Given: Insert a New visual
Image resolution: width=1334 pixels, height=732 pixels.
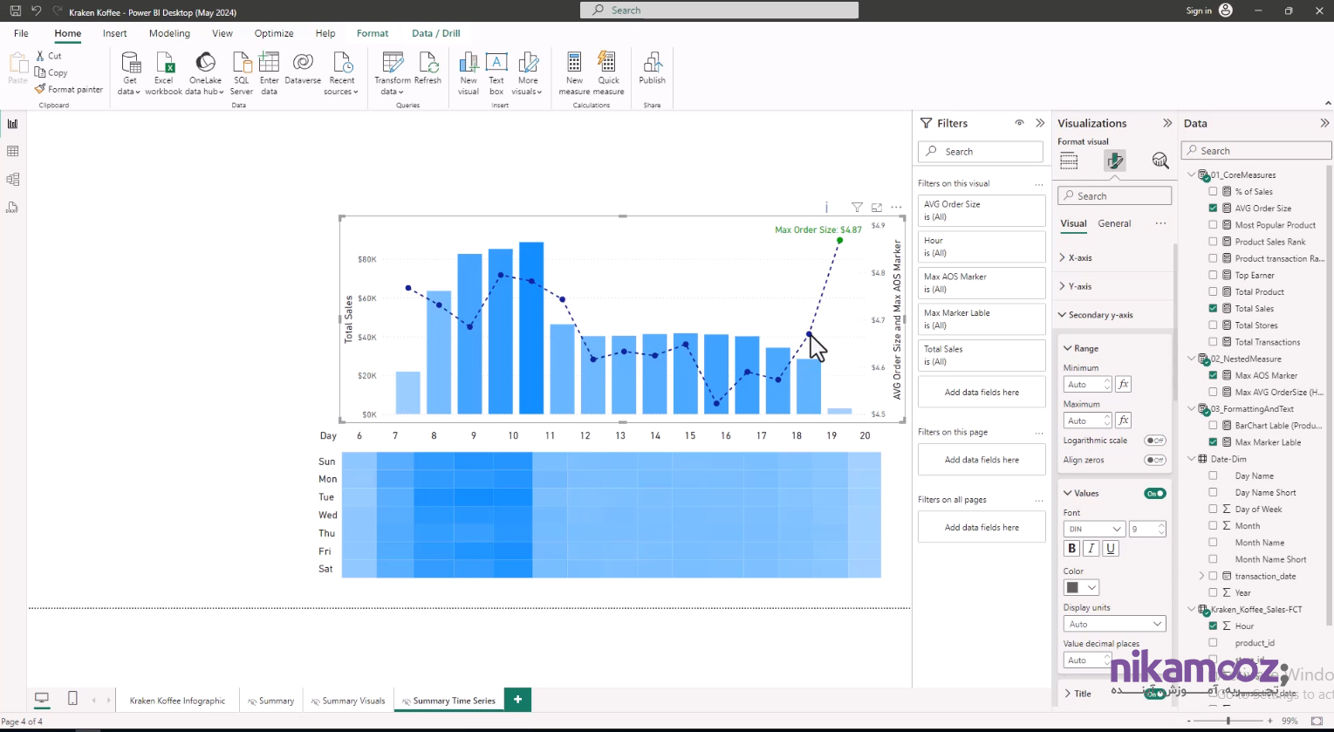Looking at the screenshot, I should [x=469, y=73].
